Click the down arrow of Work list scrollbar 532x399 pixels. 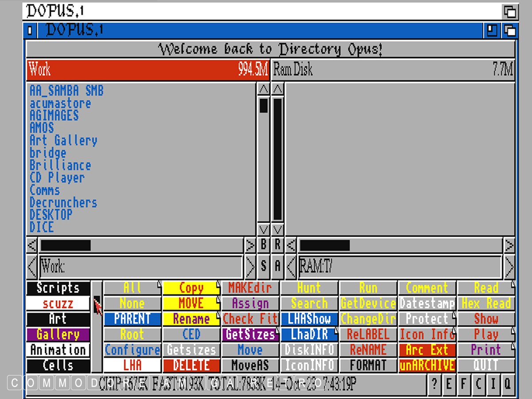click(264, 230)
